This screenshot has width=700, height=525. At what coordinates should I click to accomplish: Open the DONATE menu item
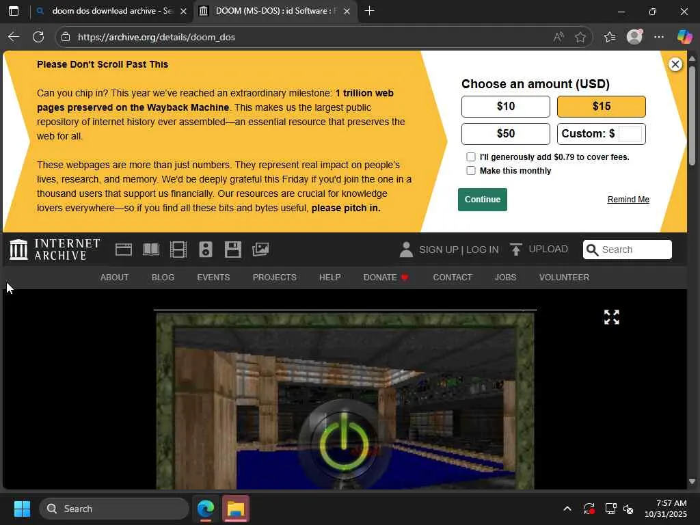point(386,278)
